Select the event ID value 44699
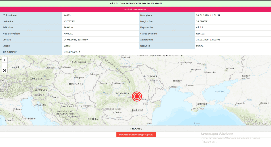The height and width of the screenshot is (147, 271). point(67,15)
